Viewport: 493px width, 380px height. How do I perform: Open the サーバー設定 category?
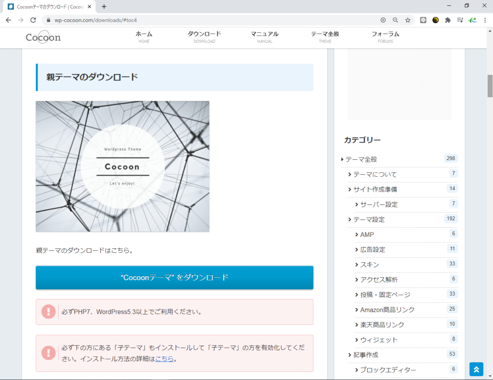point(379,205)
